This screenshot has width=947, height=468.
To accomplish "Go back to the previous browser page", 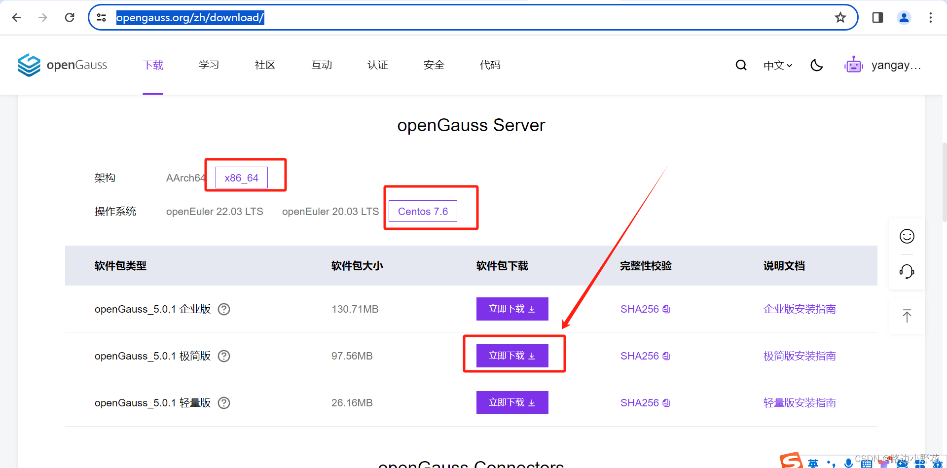I will coord(16,18).
